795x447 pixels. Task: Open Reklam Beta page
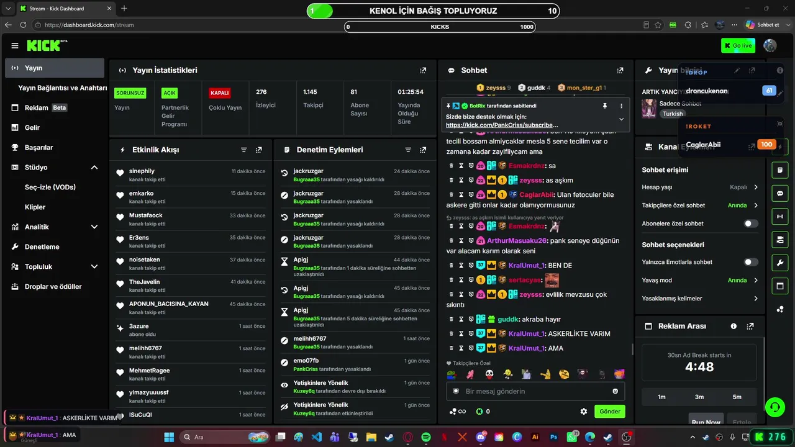pyautogui.click(x=55, y=107)
